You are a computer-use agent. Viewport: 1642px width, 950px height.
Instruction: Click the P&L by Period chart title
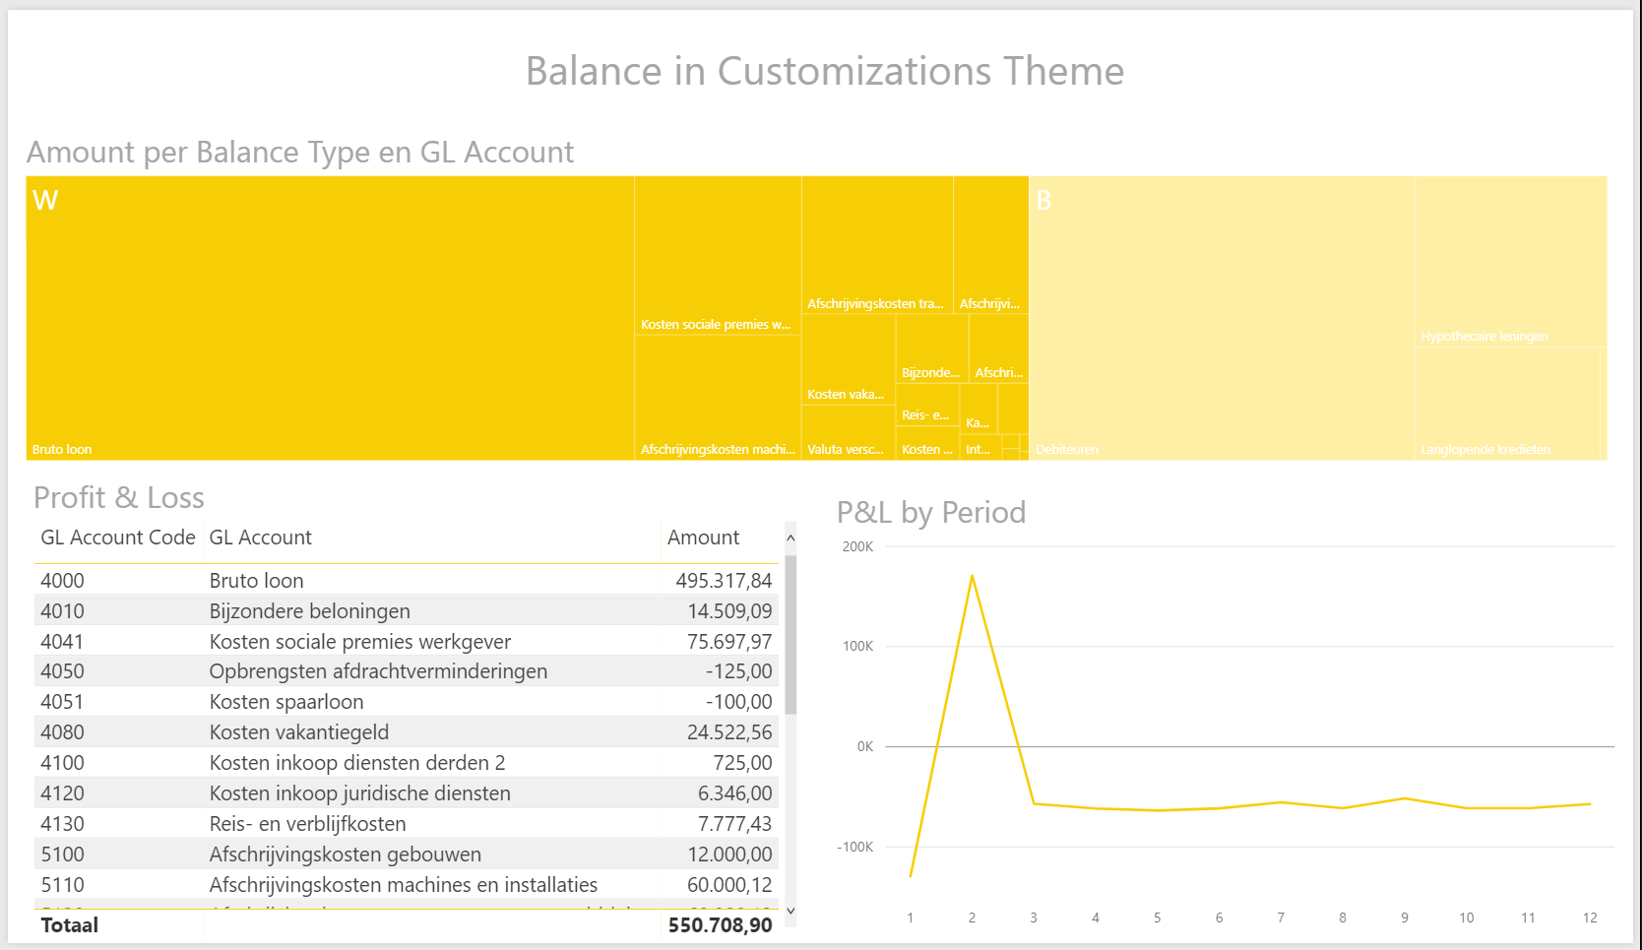point(931,512)
